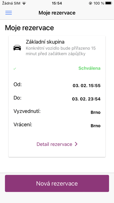Tap the battery icon in status bar
This screenshot has width=114, height=203.
pyautogui.click(x=108, y=3)
